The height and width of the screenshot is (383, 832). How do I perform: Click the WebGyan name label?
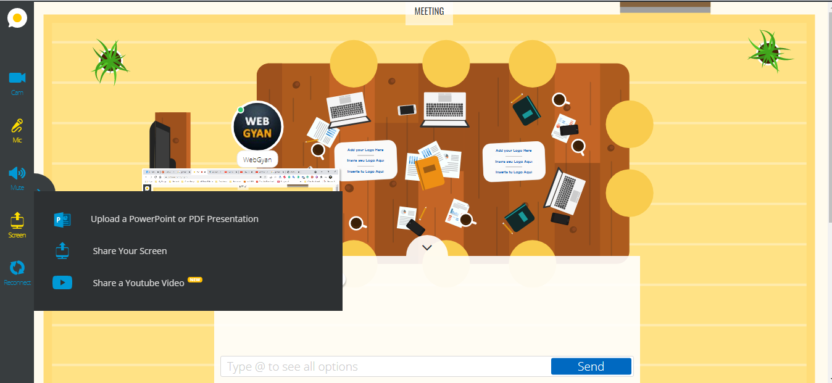[x=257, y=159]
